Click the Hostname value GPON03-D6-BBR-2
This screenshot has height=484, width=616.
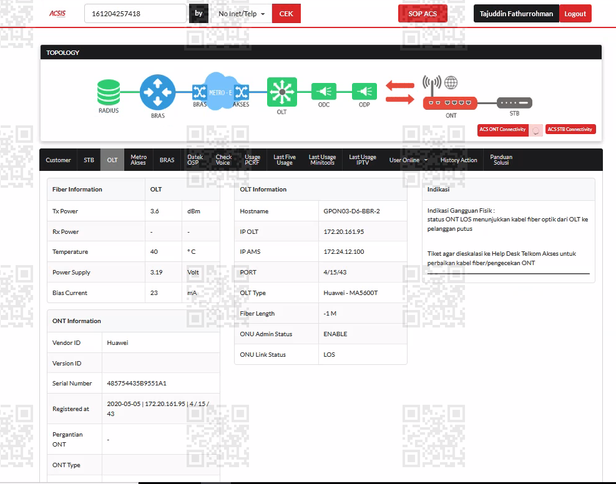351,211
